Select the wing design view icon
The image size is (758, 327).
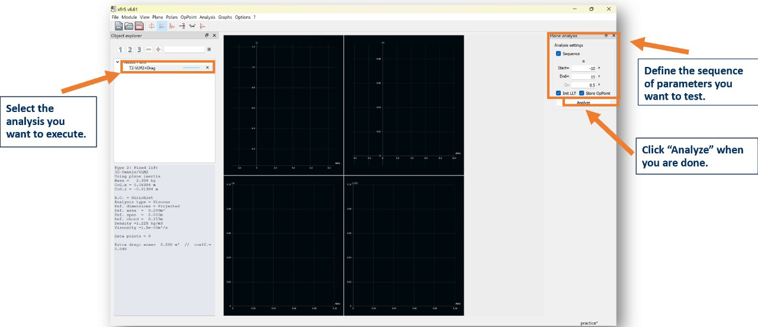[x=152, y=26]
